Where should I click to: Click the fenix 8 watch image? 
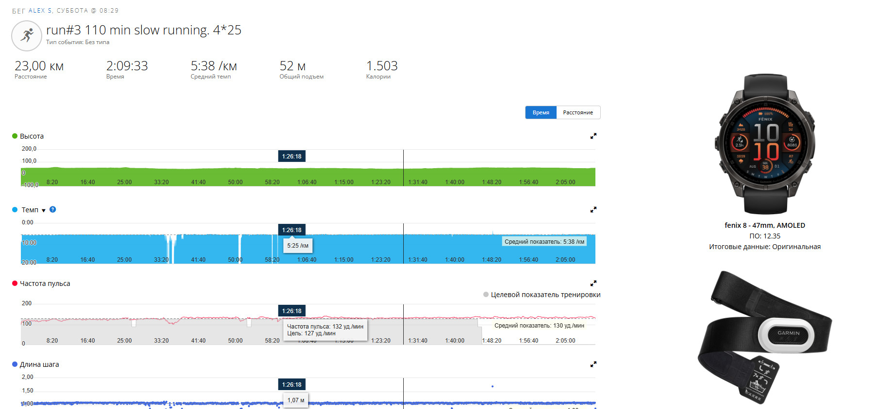tap(765, 144)
